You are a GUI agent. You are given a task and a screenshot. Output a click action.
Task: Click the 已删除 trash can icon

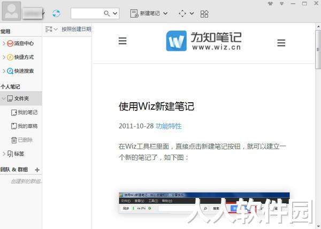tap(14, 140)
